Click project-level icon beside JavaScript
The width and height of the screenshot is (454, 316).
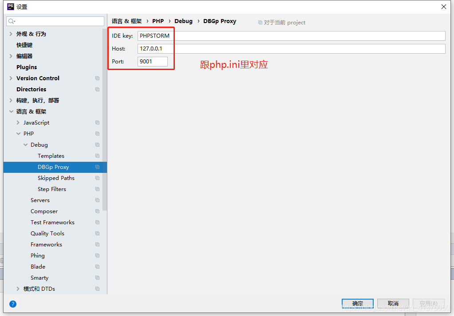(97, 123)
